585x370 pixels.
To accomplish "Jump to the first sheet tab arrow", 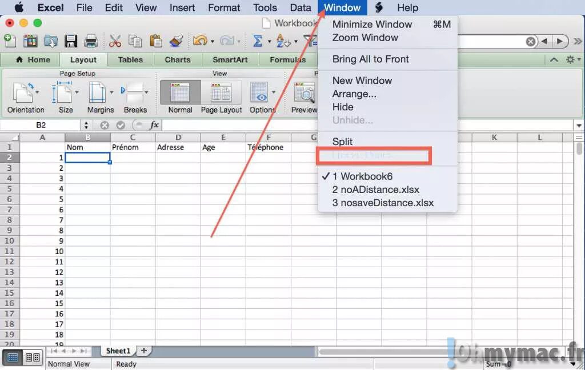I will click(x=54, y=351).
